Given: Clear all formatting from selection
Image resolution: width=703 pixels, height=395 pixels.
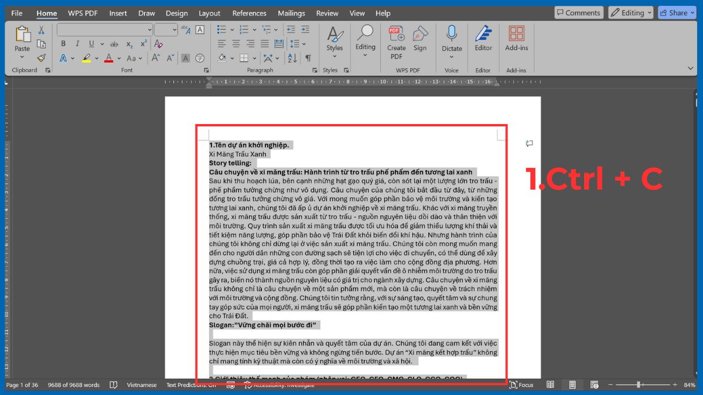Looking at the screenshot, I should coord(158,43).
